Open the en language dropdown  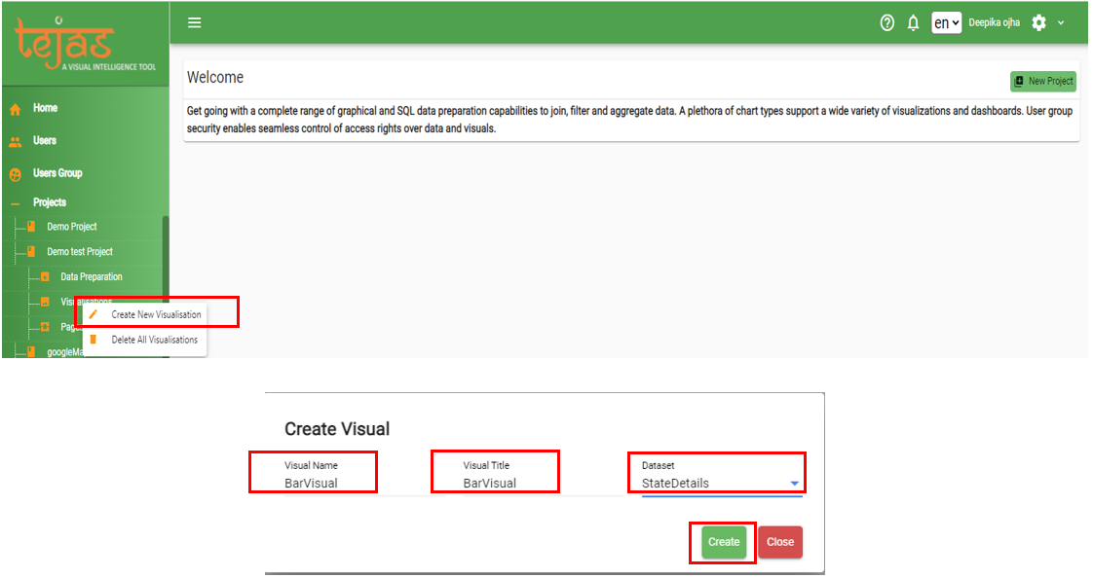point(946,22)
